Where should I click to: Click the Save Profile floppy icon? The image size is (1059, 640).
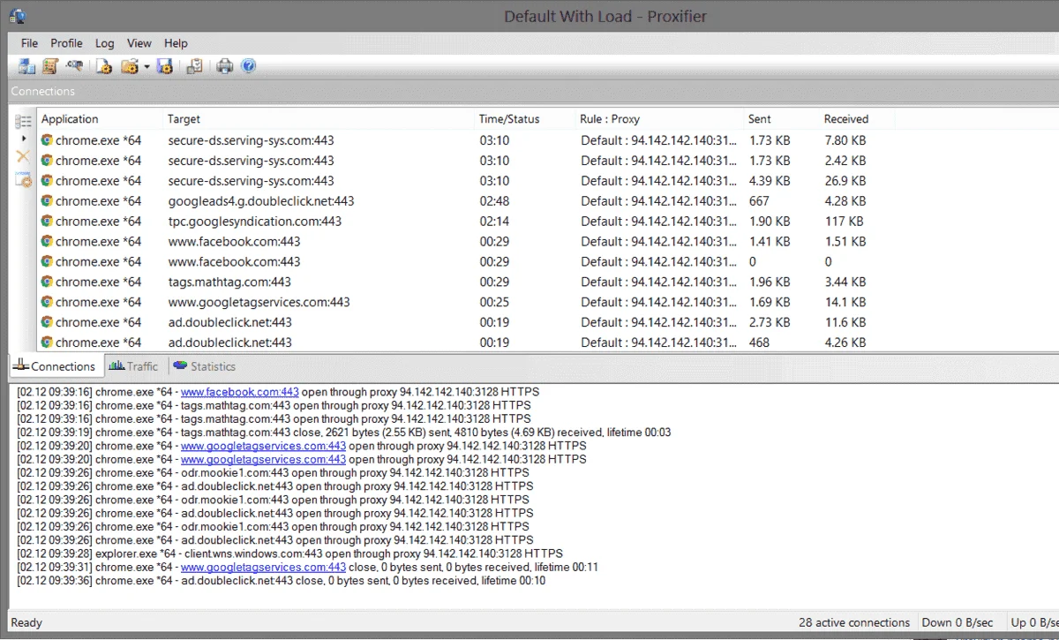[x=164, y=66]
